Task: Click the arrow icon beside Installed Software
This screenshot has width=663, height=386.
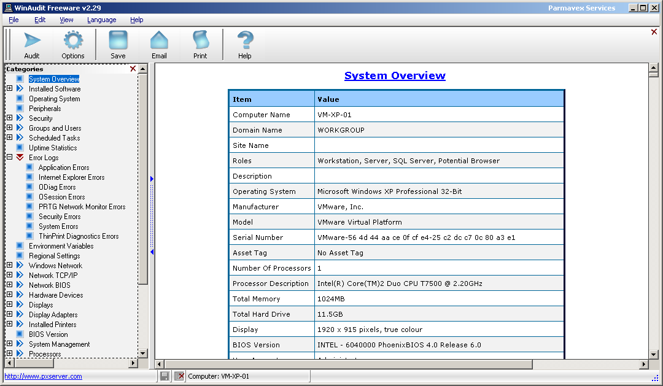Action: click(20, 88)
